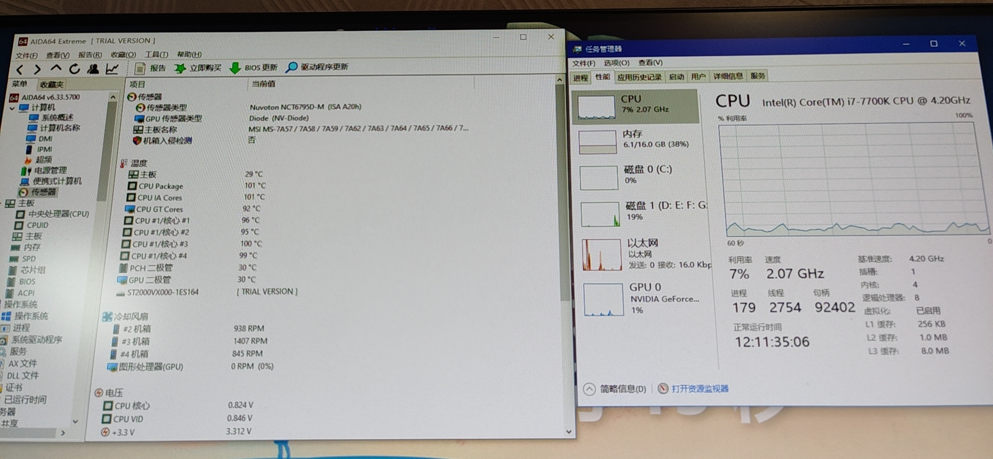Open the 查看(V) menu in AIDA64

58,55
